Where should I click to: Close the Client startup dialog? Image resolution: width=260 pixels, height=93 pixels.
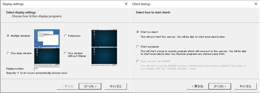click(256, 4)
